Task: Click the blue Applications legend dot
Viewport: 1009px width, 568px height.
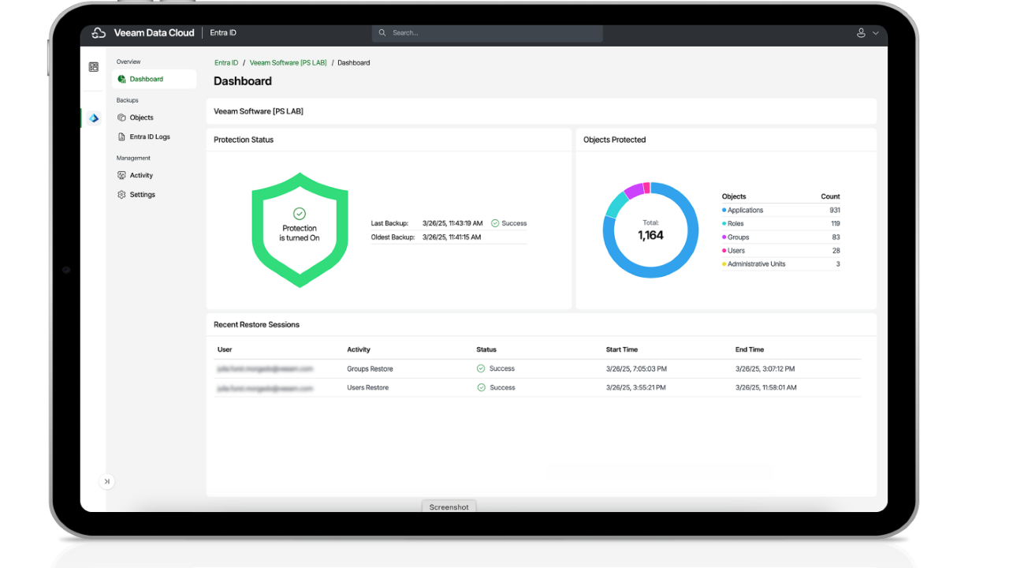Action: point(724,211)
